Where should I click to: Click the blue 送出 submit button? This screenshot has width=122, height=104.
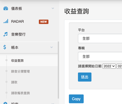(85, 77)
